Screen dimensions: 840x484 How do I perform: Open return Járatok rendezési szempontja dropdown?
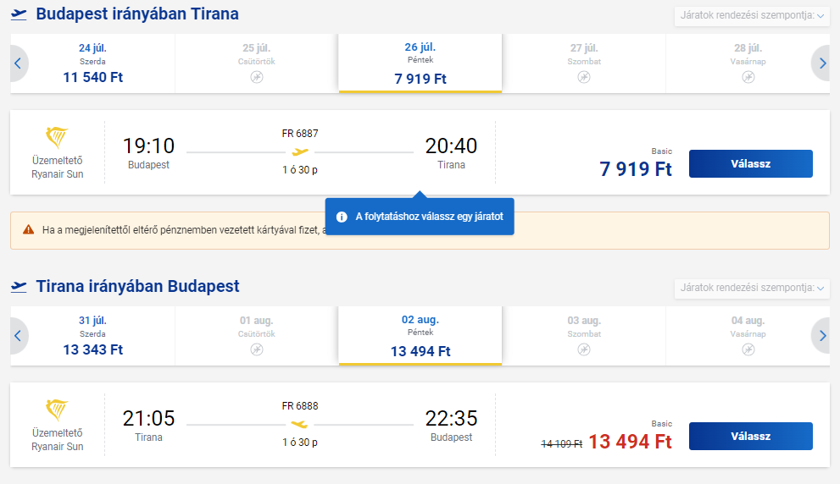click(x=752, y=288)
